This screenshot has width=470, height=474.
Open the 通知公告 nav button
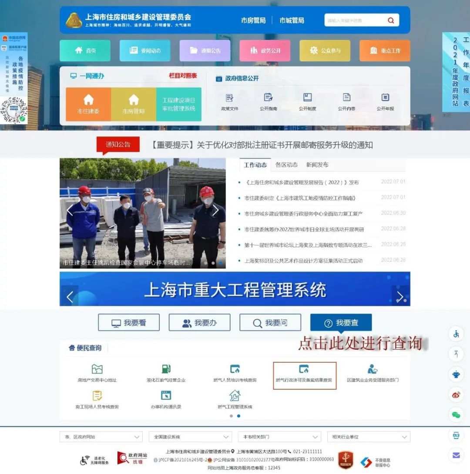[x=205, y=50]
